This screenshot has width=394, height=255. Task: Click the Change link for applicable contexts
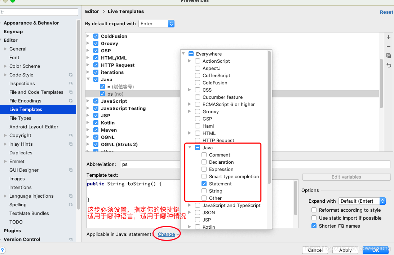166,234
